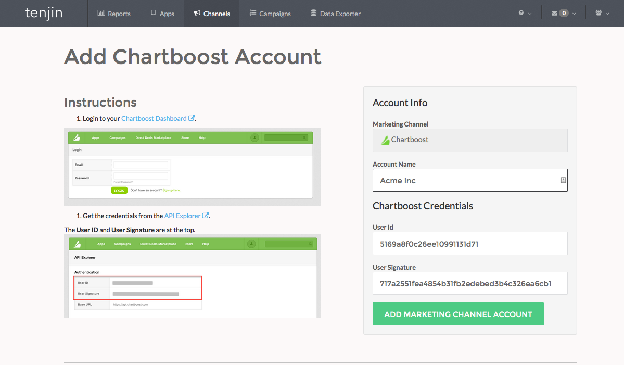Click the tenjin logo

pos(44,13)
